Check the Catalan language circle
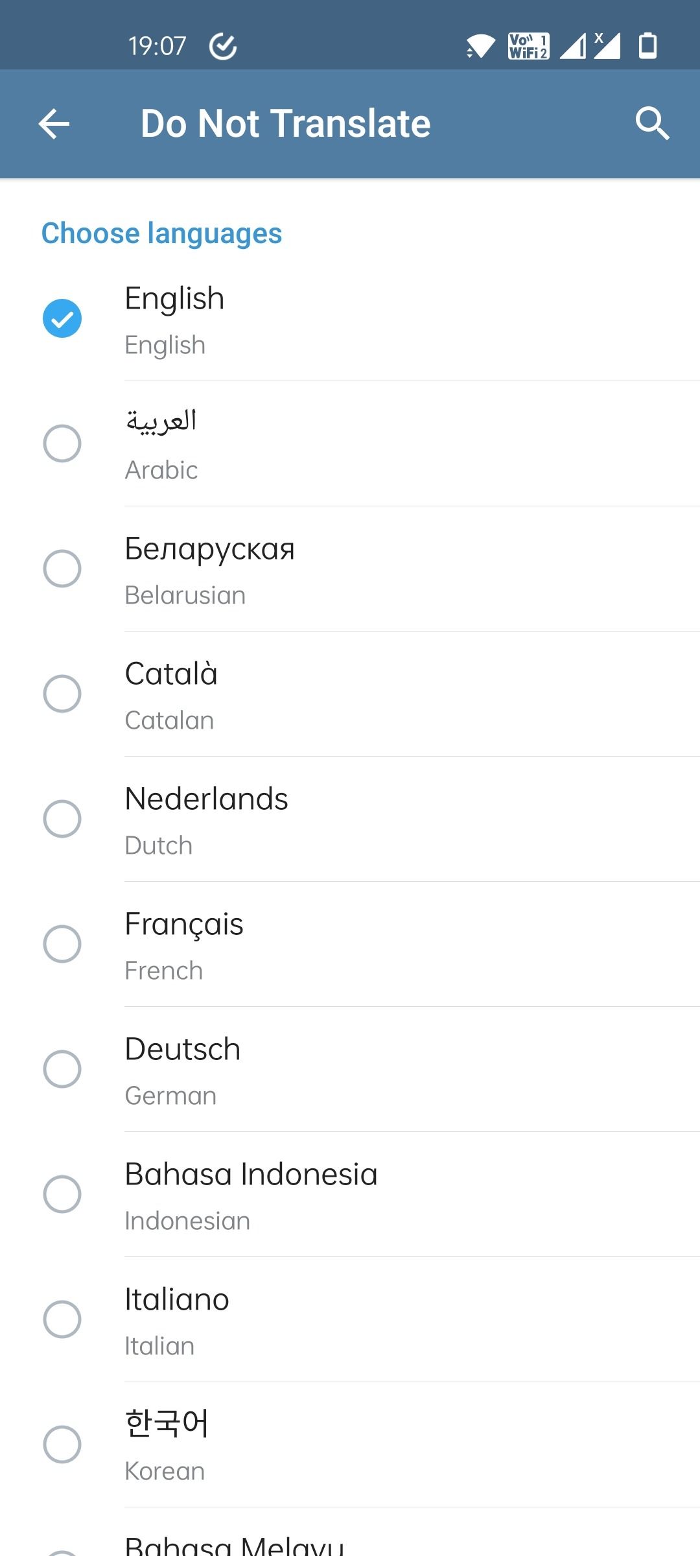The width and height of the screenshot is (700, 1556). pyautogui.click(x=62, y=694)
